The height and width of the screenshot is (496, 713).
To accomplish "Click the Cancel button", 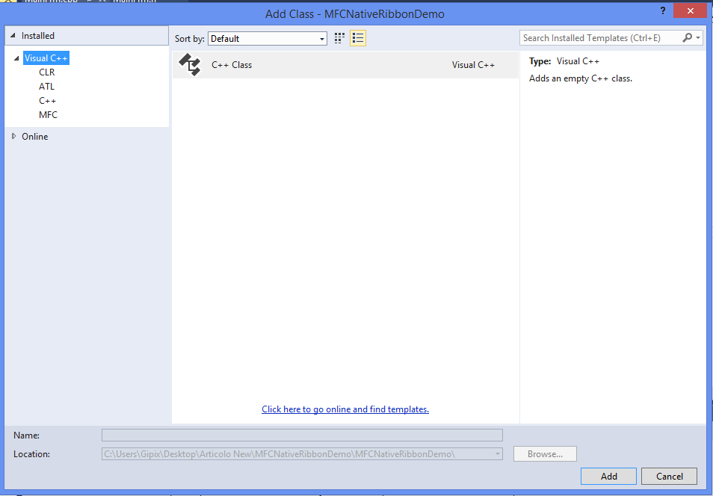I will (669, 476).
